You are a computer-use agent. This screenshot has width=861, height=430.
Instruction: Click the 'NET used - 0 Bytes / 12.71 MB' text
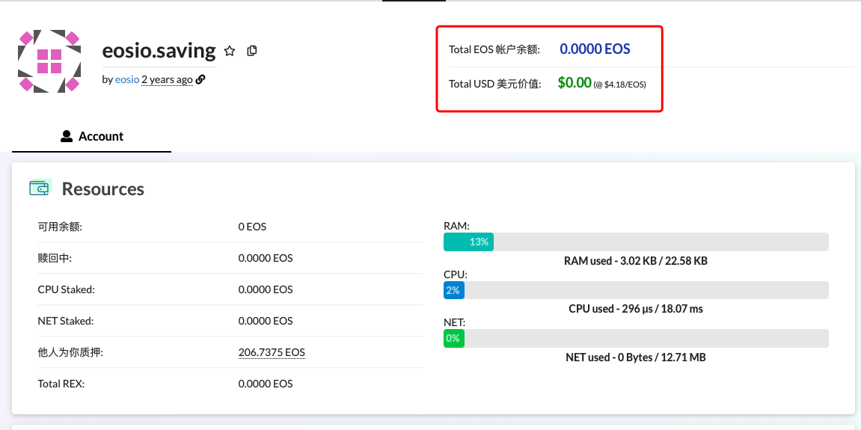point(636,357)
